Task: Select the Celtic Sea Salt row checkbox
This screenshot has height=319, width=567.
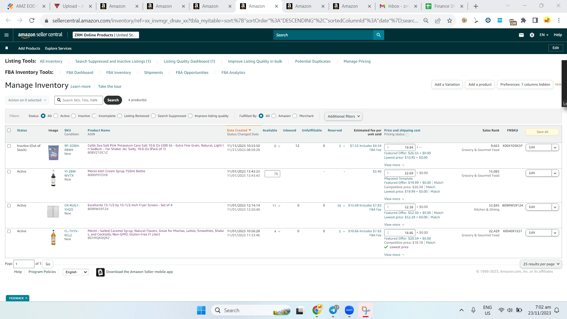Action: [9, 146]
